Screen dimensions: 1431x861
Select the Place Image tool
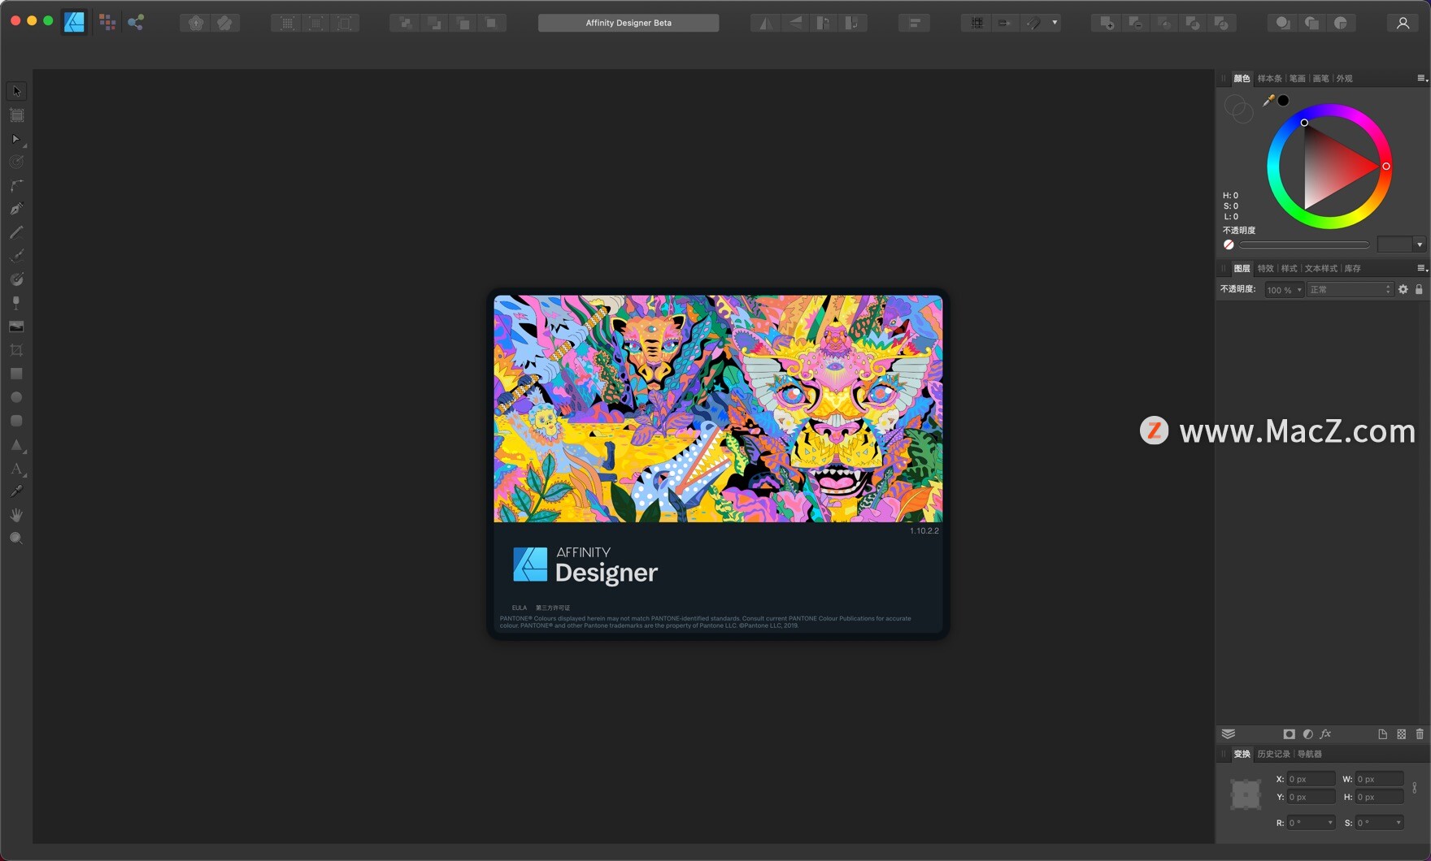point(16,327)
